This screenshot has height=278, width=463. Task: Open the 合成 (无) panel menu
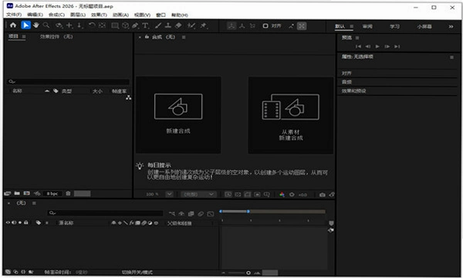(x=184, y=37)
